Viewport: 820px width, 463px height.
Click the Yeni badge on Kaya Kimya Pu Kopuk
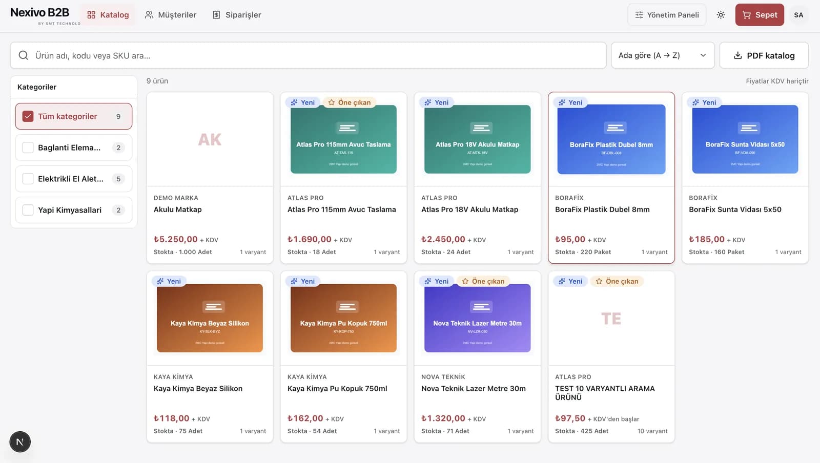click(303, 281)
